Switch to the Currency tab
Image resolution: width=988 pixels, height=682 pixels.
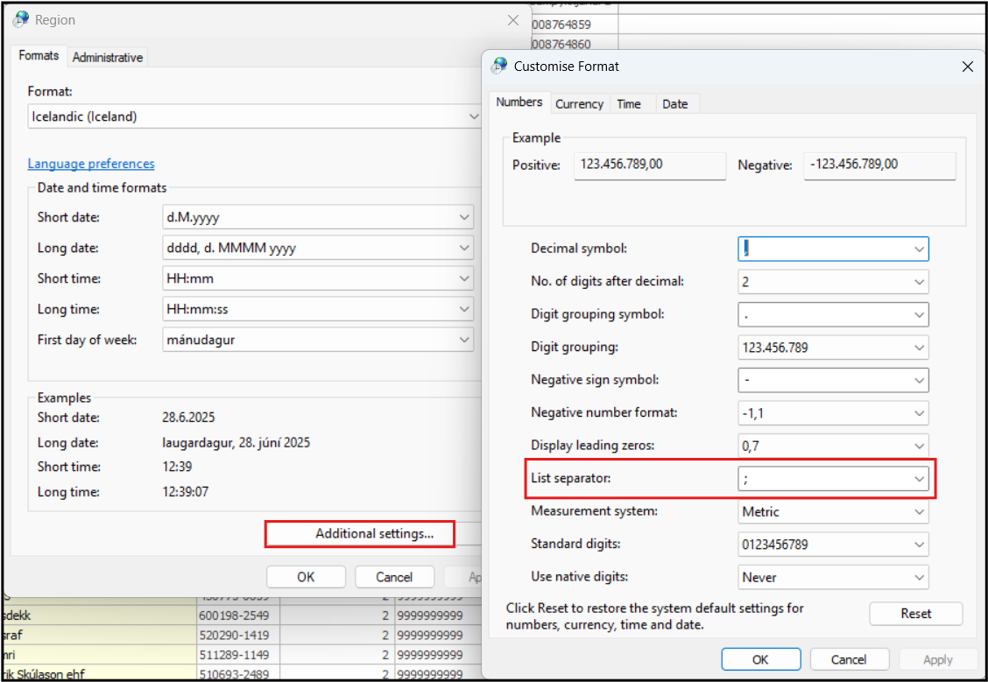pos(579,103)
